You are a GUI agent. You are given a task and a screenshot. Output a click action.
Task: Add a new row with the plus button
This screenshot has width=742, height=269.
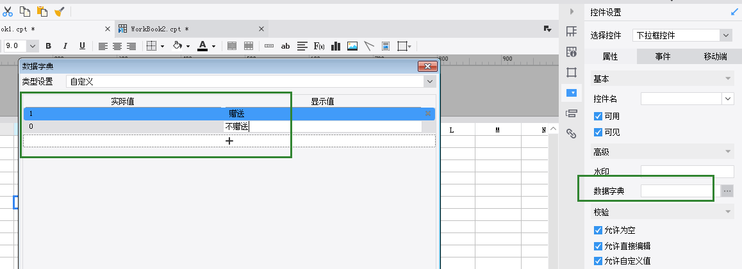click(x=229, y=141)
